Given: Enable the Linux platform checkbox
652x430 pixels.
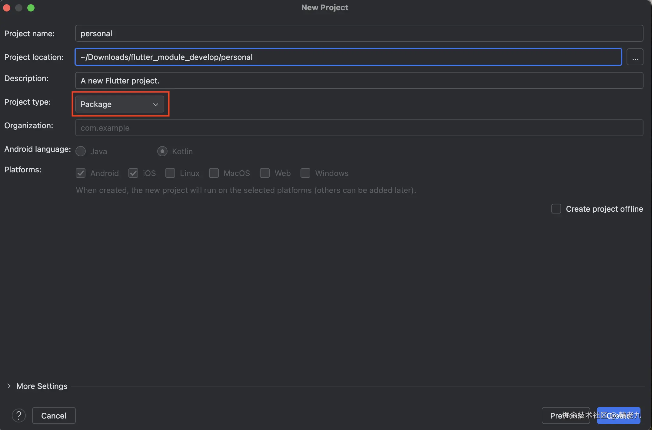Looking at the screenshot, I should point(170,173).
